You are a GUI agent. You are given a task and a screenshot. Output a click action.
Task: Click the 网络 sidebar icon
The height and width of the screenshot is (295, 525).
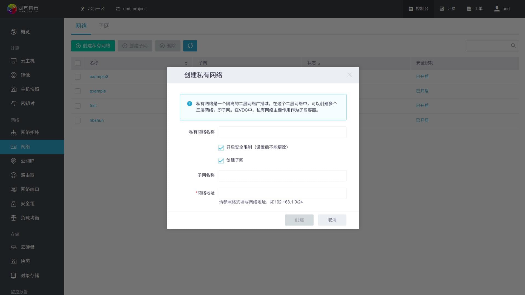point(13,147)
